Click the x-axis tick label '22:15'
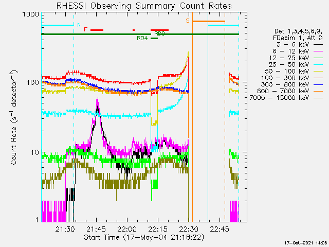 [x=158, y=229]
